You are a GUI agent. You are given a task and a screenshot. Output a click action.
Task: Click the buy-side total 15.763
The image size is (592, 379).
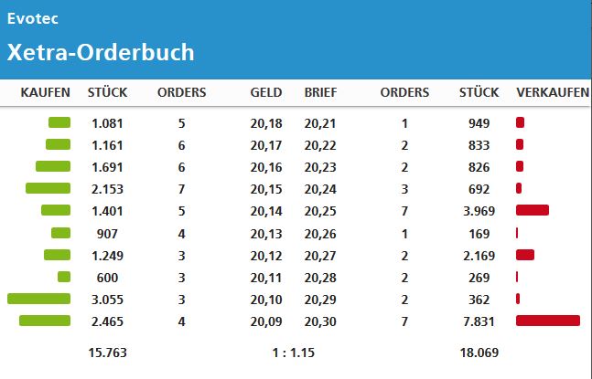point(107,352)
